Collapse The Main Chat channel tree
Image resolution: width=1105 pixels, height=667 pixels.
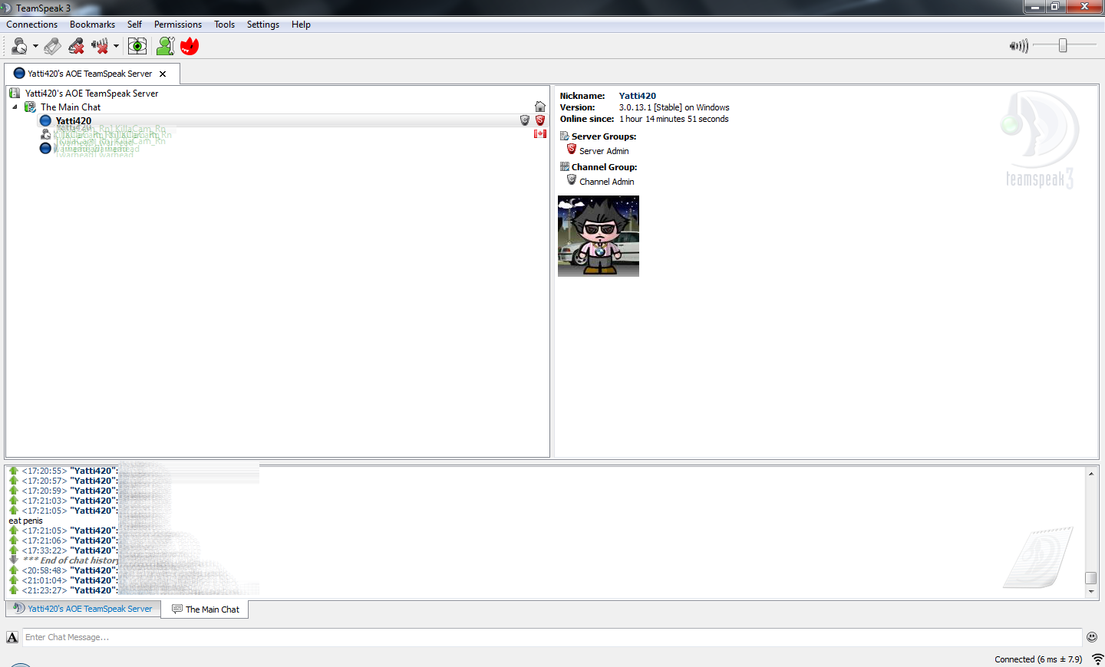point(15,107)
